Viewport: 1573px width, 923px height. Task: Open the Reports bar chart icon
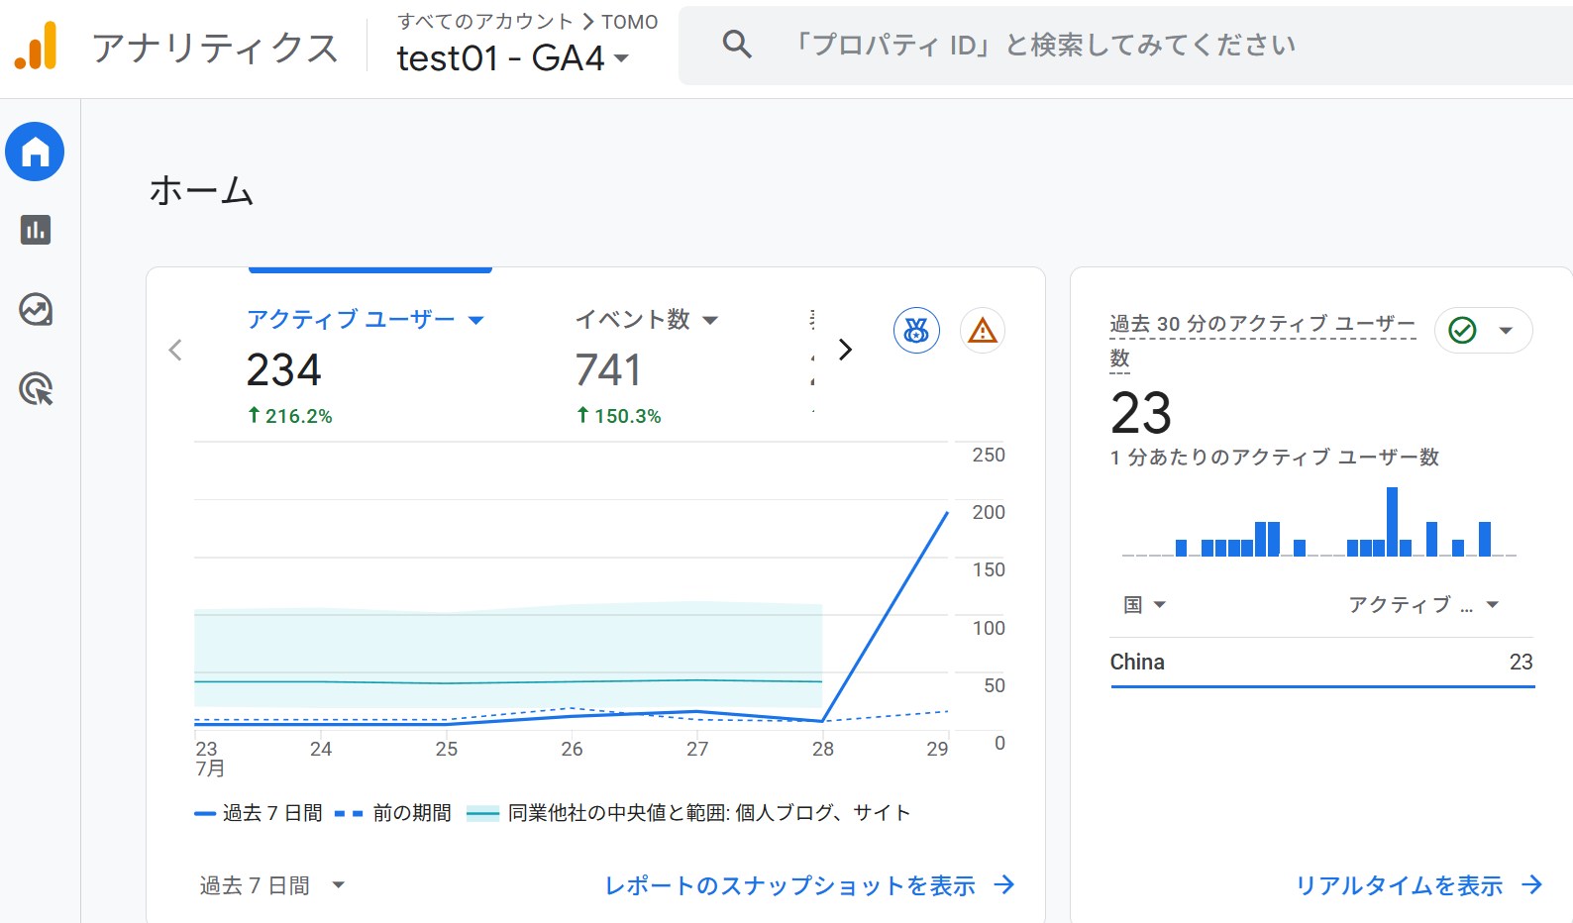(x=36, y=230)
